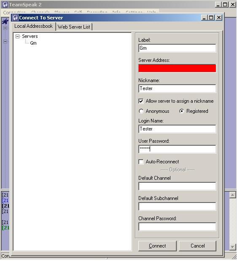Click the TeamSpeak 2 title bar headphone icon

click(5, 5)
